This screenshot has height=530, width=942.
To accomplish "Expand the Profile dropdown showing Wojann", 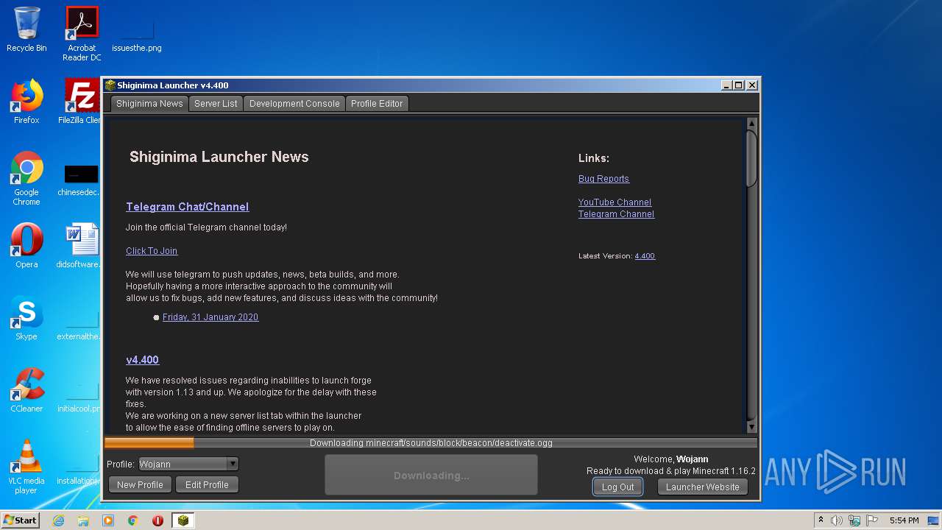I will click(x=188, y=464).
